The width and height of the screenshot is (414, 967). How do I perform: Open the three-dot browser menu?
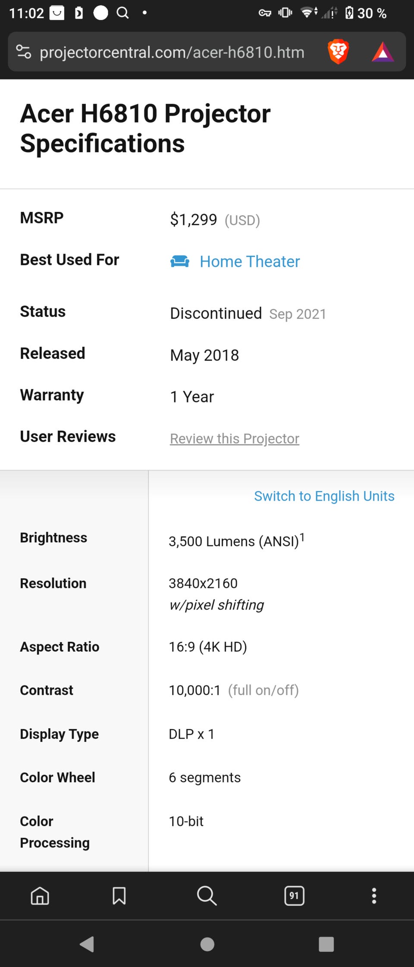(374, 896)
